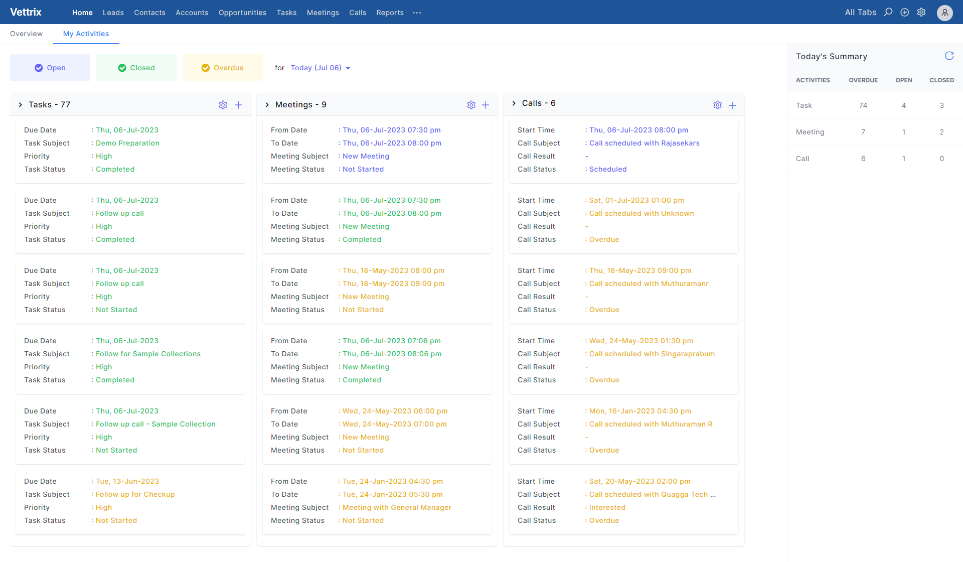
Task: Click the Tue, 13-Jun-2023 due date
Action: (x=127, y=481)
